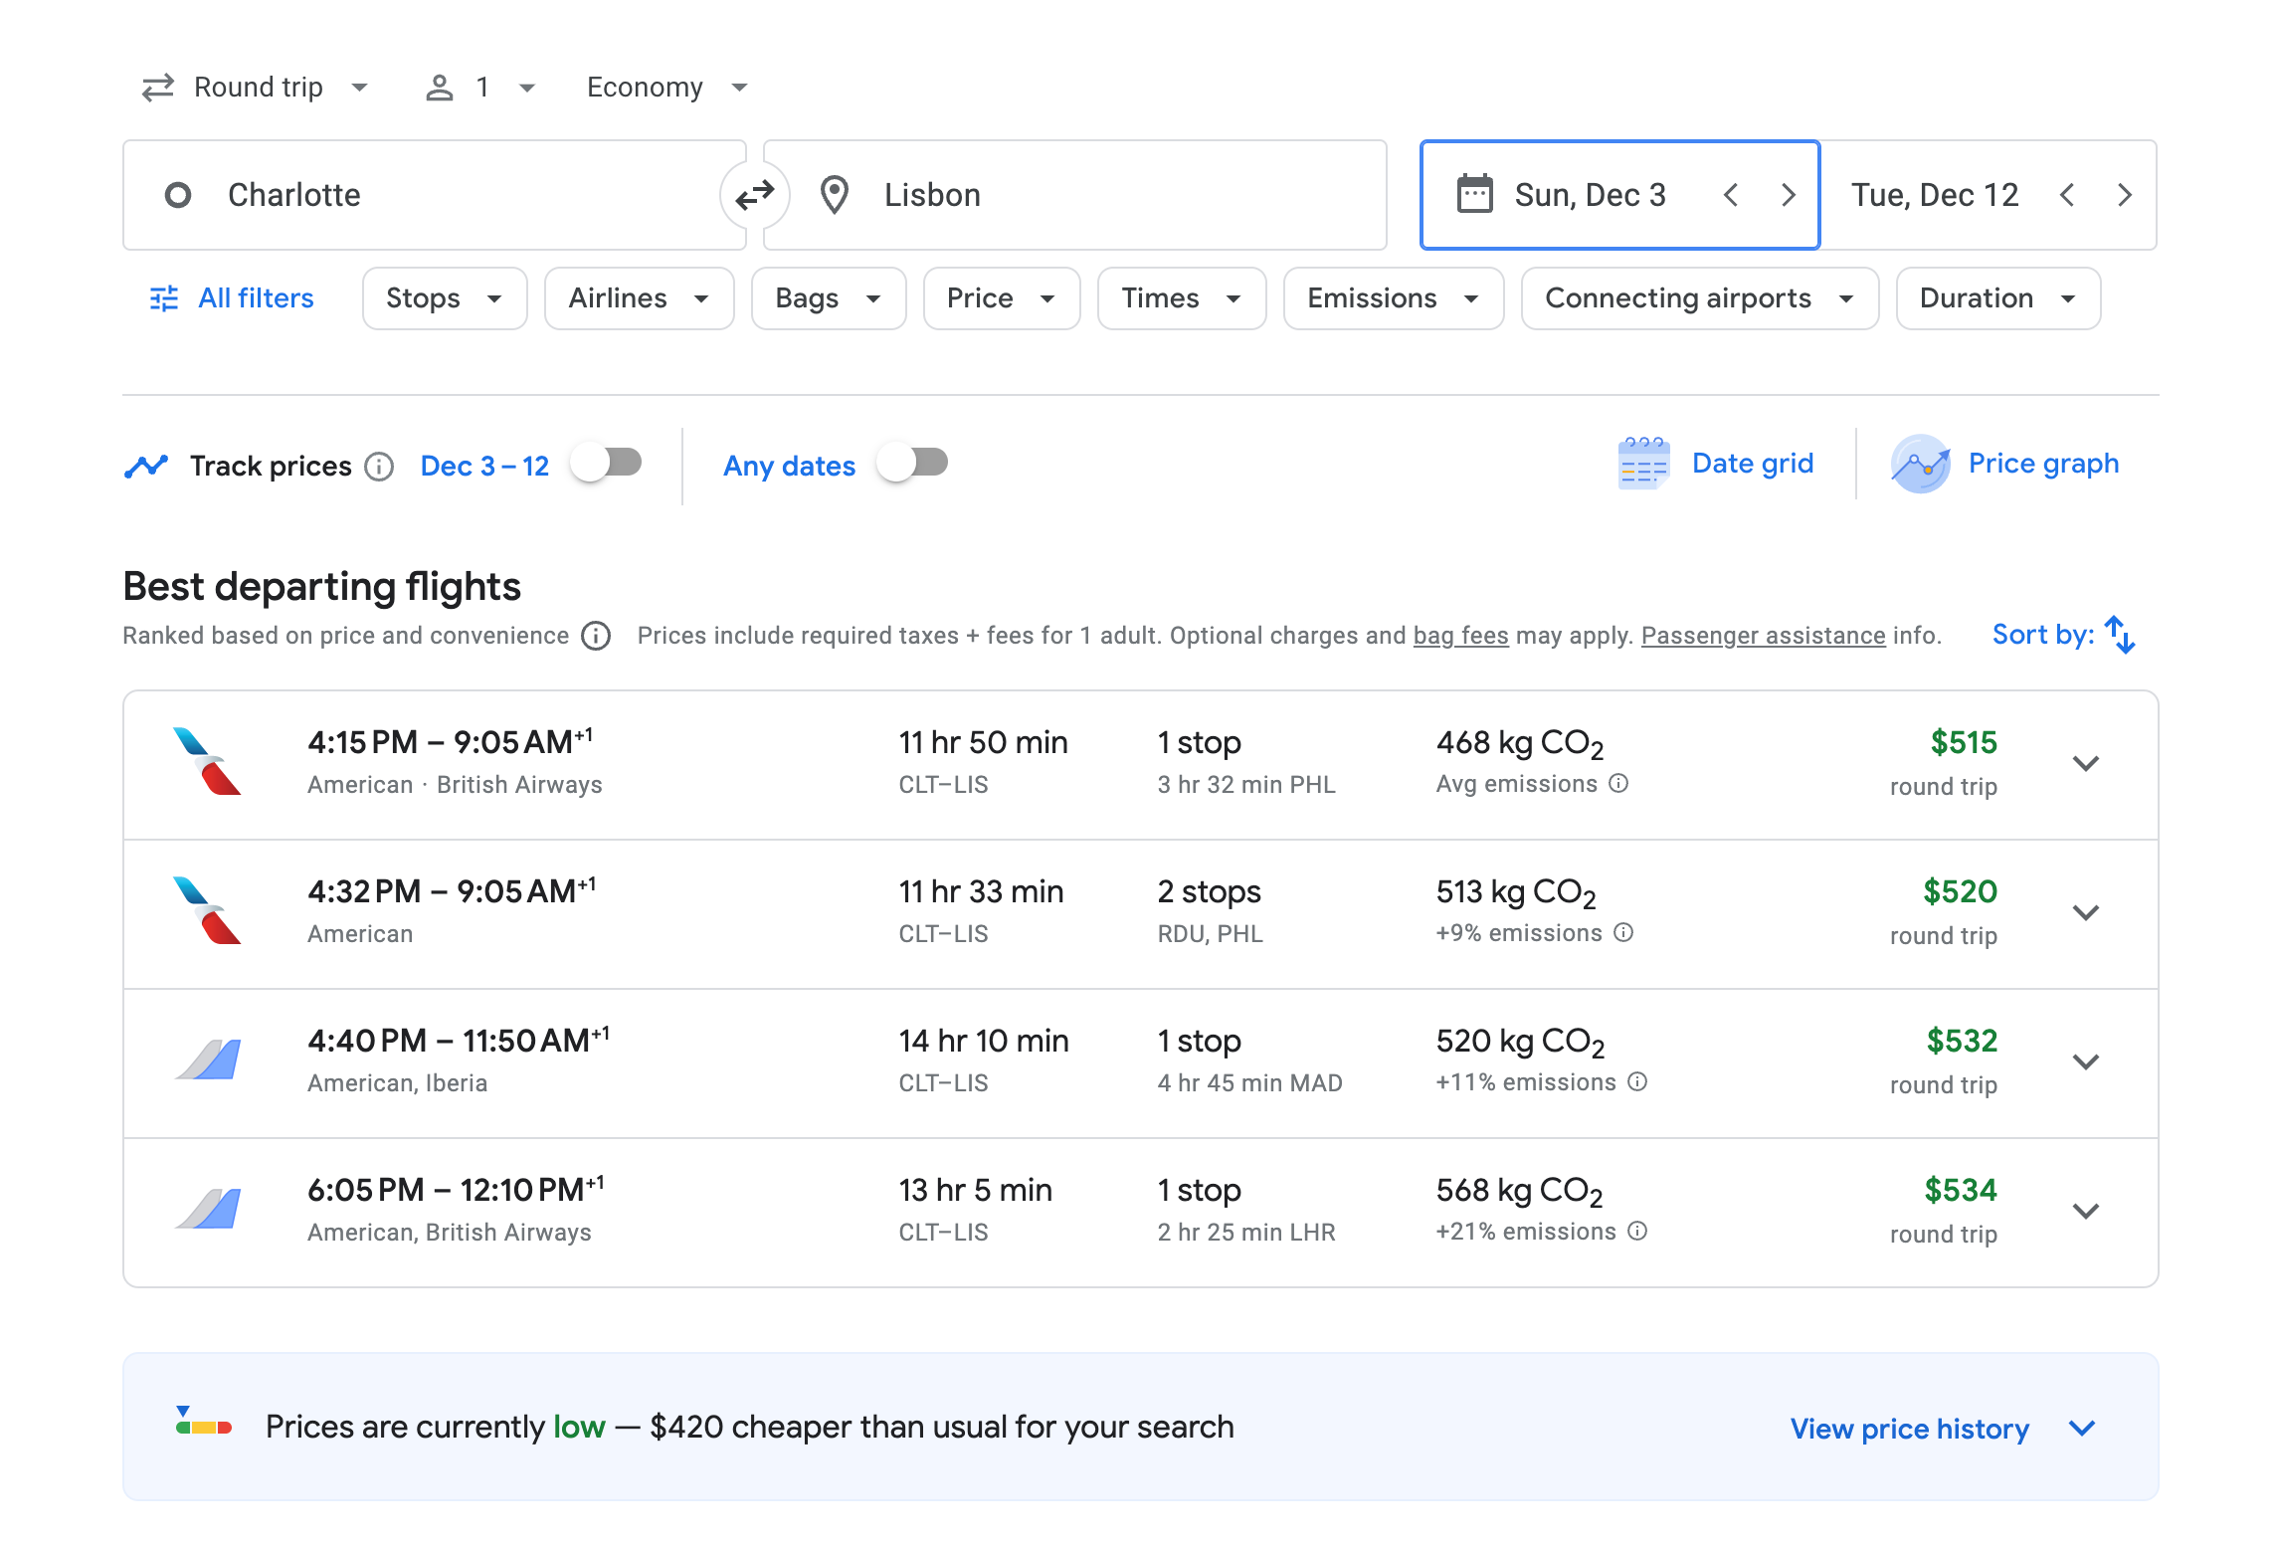This screenshot has height=1542, width=2276.
Task: Click the location pin icon in the Lisbon field
Action: (834, 194)
